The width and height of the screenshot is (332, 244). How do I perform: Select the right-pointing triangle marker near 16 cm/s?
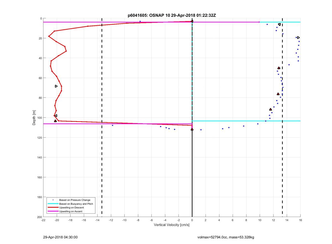click(x=298, y=37)
